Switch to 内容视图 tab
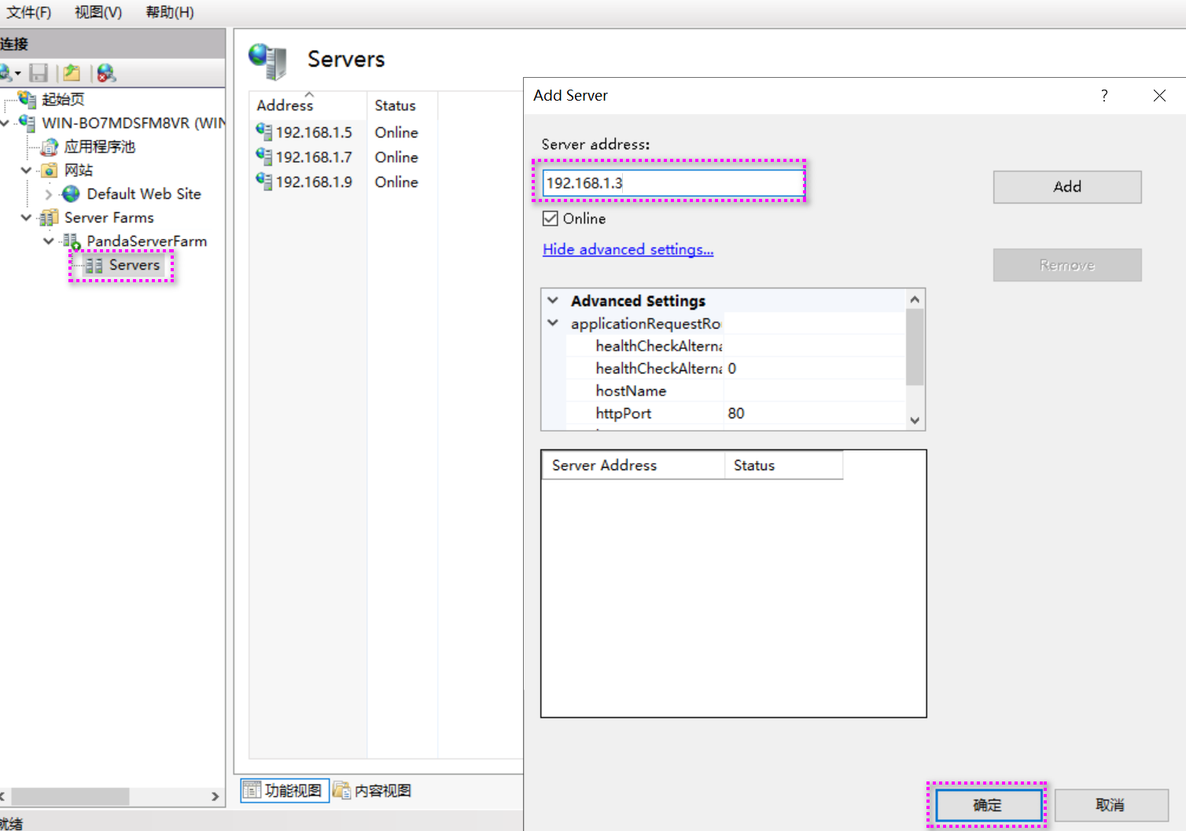Viewport: 1186px width, 831px height. coord(373,790)
